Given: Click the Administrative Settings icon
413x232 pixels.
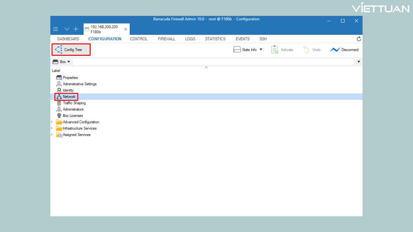Looking at the screenshot, I should click(59, 84).
